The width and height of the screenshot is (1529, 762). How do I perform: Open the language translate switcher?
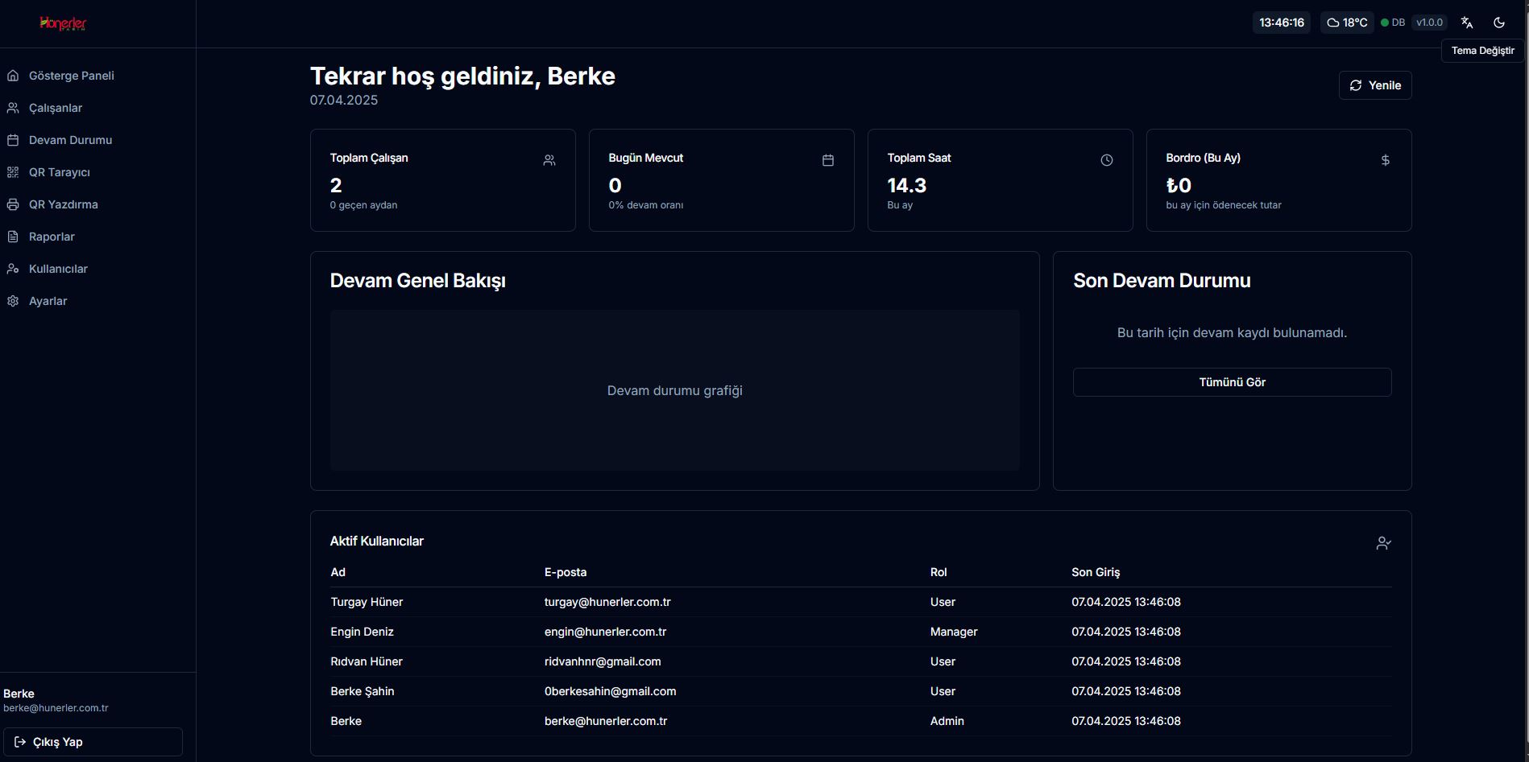click(x=1466, y=23)
